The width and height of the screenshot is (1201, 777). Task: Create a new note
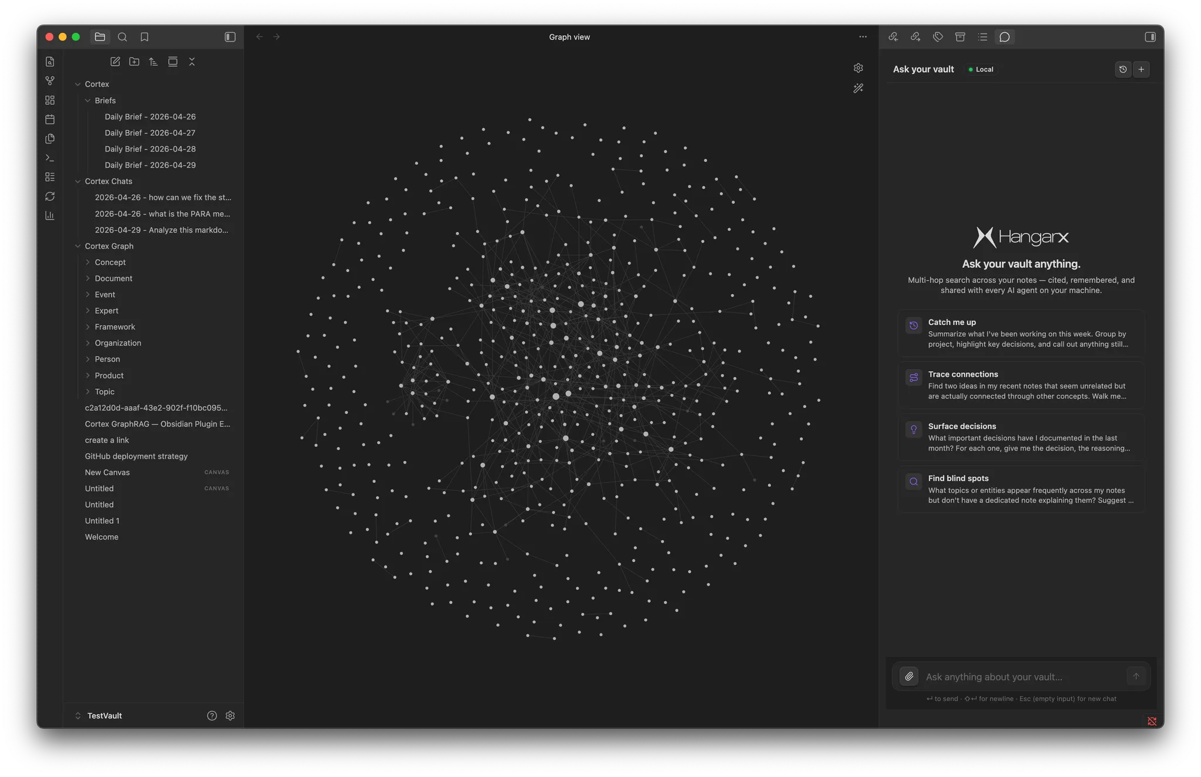(x=115, y=62)
